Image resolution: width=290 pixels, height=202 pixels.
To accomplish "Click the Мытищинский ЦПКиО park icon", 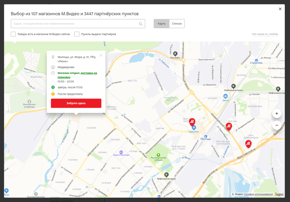I will point(158,155).
